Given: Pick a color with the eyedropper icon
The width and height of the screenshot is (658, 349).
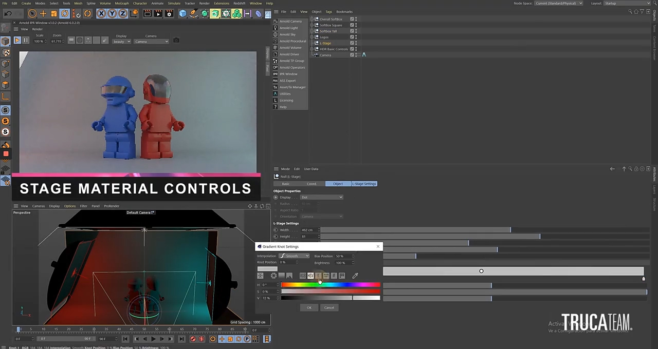Looking at the screenshot, I should click(355, 276).
